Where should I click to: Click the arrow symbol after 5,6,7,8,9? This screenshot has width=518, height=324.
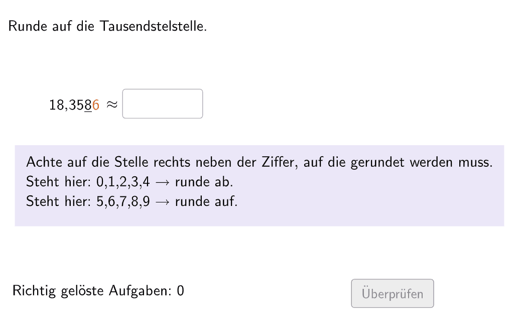(162, 201)
